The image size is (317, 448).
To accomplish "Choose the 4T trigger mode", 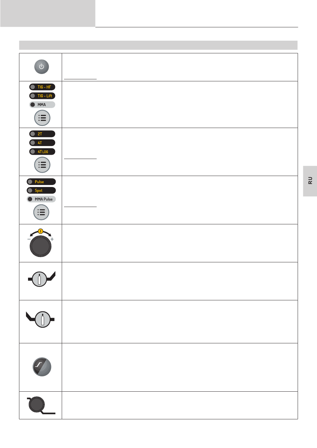I will tap(42, 143).
